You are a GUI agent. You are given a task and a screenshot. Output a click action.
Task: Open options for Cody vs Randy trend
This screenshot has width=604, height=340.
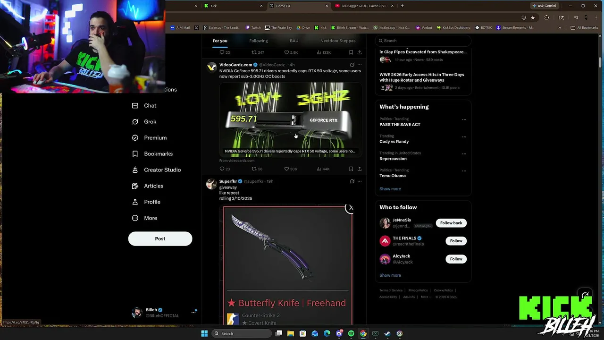(464, 137)
